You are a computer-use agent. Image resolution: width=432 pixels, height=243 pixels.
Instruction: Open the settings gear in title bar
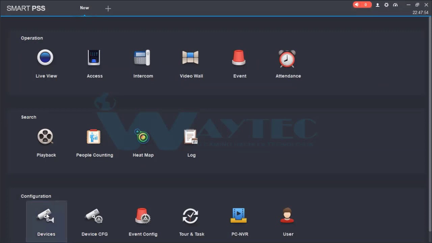(x=386, y=5)
